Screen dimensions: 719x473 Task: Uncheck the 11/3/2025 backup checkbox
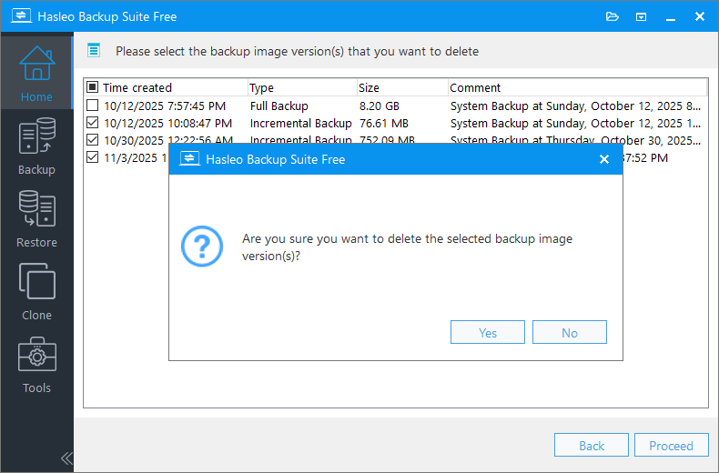click(92, 157)
